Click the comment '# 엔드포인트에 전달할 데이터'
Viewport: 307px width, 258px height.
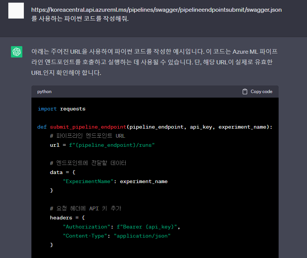click(88, 163)
